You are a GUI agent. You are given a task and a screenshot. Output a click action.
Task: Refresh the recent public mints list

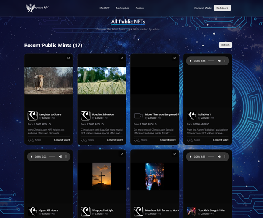pos(225,45)
